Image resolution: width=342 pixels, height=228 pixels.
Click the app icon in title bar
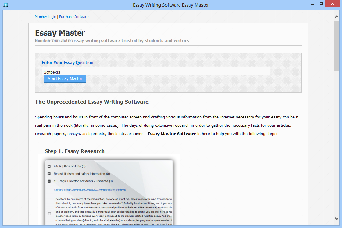6,5
